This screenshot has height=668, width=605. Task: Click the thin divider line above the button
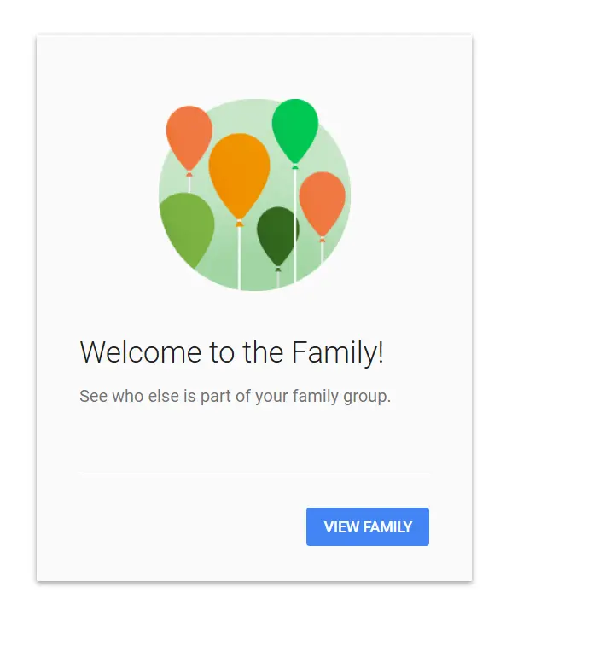255,473
